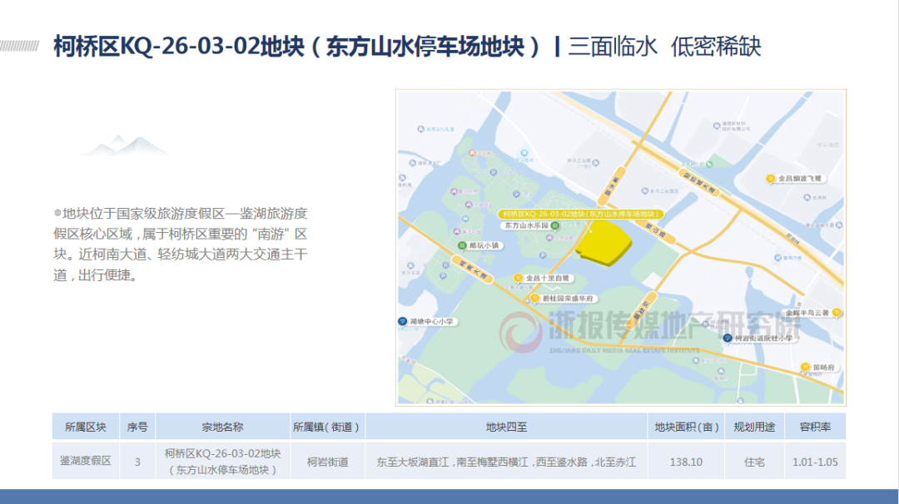Screen dimensions: 899x504
Task: Select the 地块面积(亩) column header
Action: click(x=686, y=427)
